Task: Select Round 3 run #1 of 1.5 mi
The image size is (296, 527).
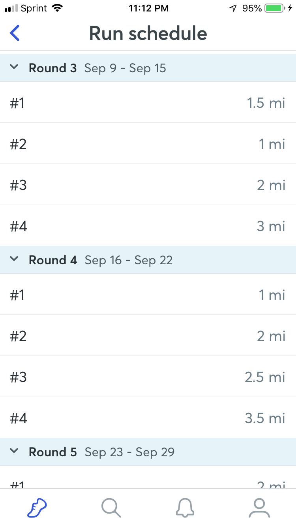Action: (148, 103)
